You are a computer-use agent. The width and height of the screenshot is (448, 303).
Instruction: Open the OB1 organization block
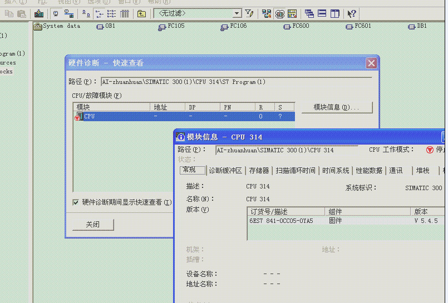105,26
